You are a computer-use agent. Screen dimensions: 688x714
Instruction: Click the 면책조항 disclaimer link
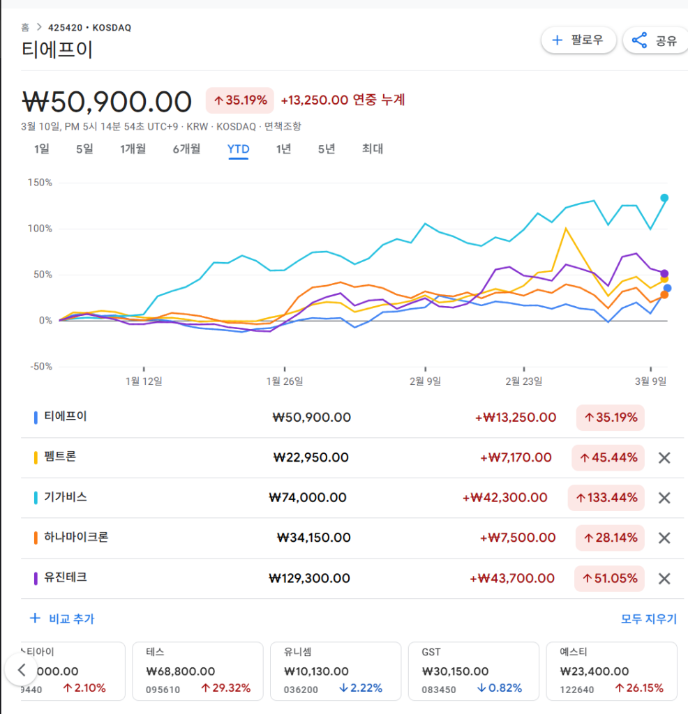pyautogui.click(x=283, y=126)
